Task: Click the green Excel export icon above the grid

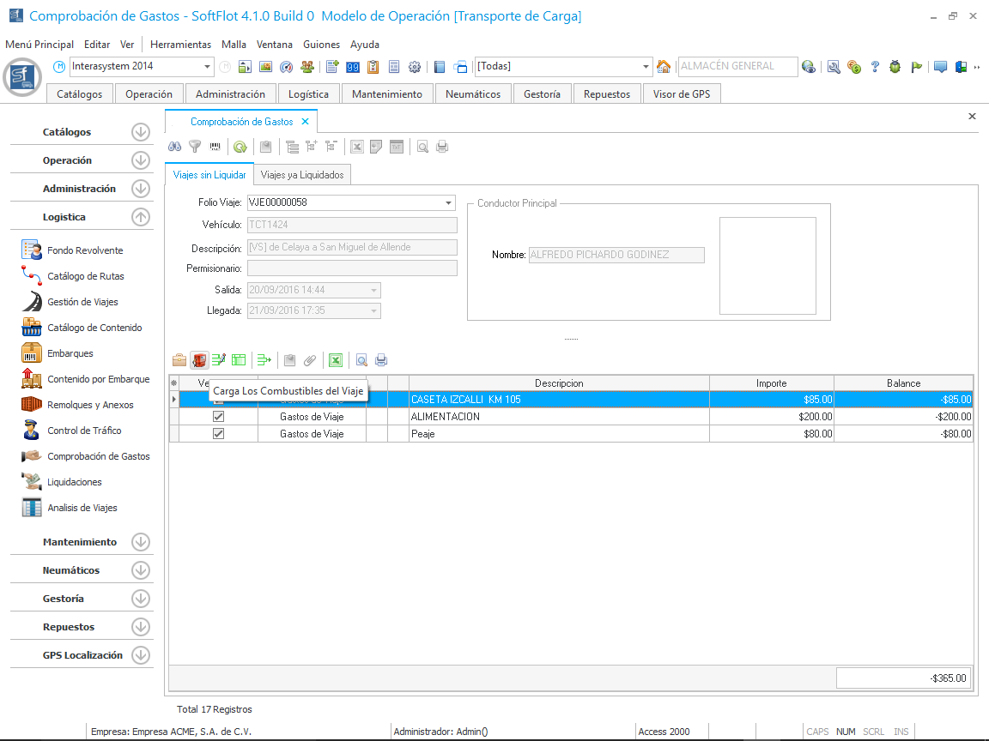Action: (x=336, y=360)
